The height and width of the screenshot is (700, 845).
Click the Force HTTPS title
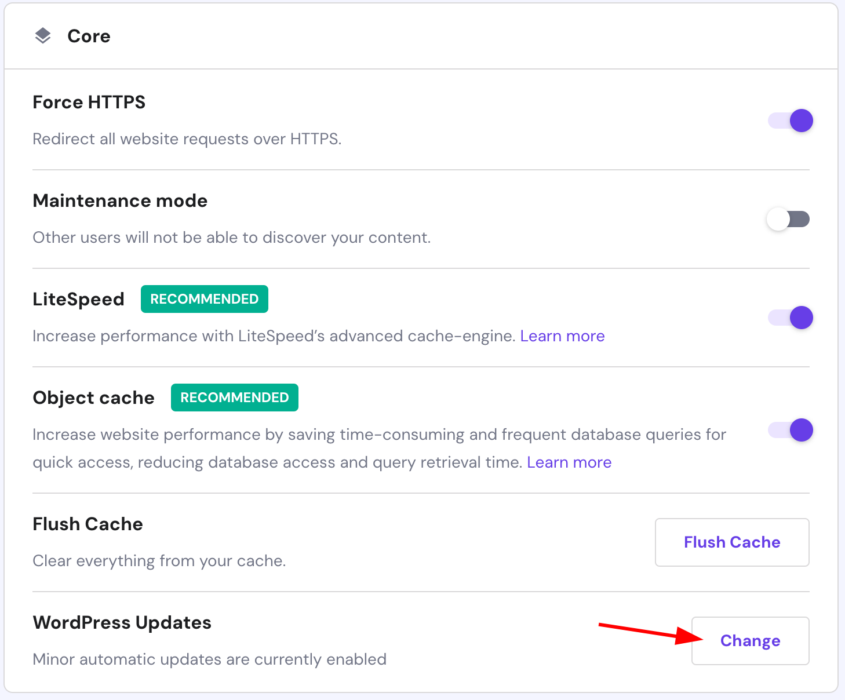coord(89,102)
